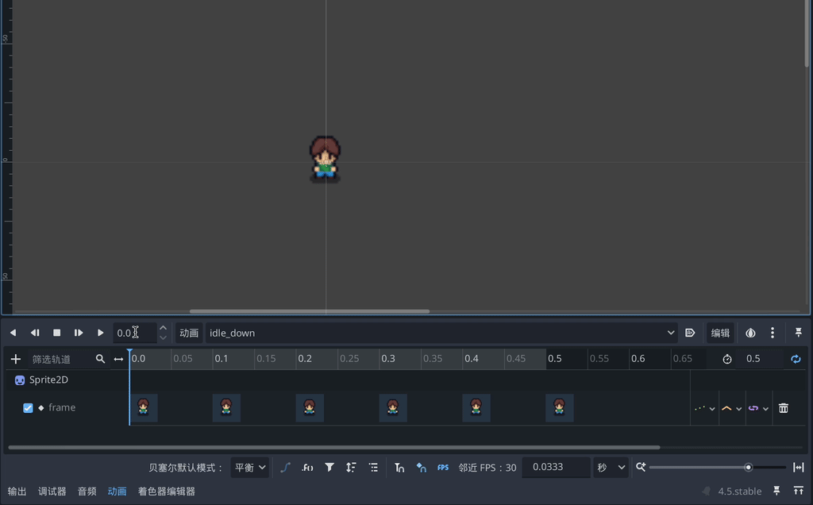Viewport: 813px width, 505px height.
Task: Play animation backwards from end
Action: [x=35, y=333]
